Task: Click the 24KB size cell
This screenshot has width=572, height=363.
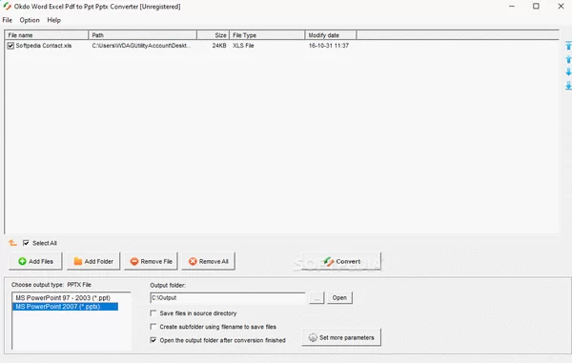Action: pos(219,46)
